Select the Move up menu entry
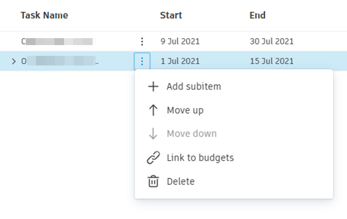347x219 pixels. pos(185,111)
